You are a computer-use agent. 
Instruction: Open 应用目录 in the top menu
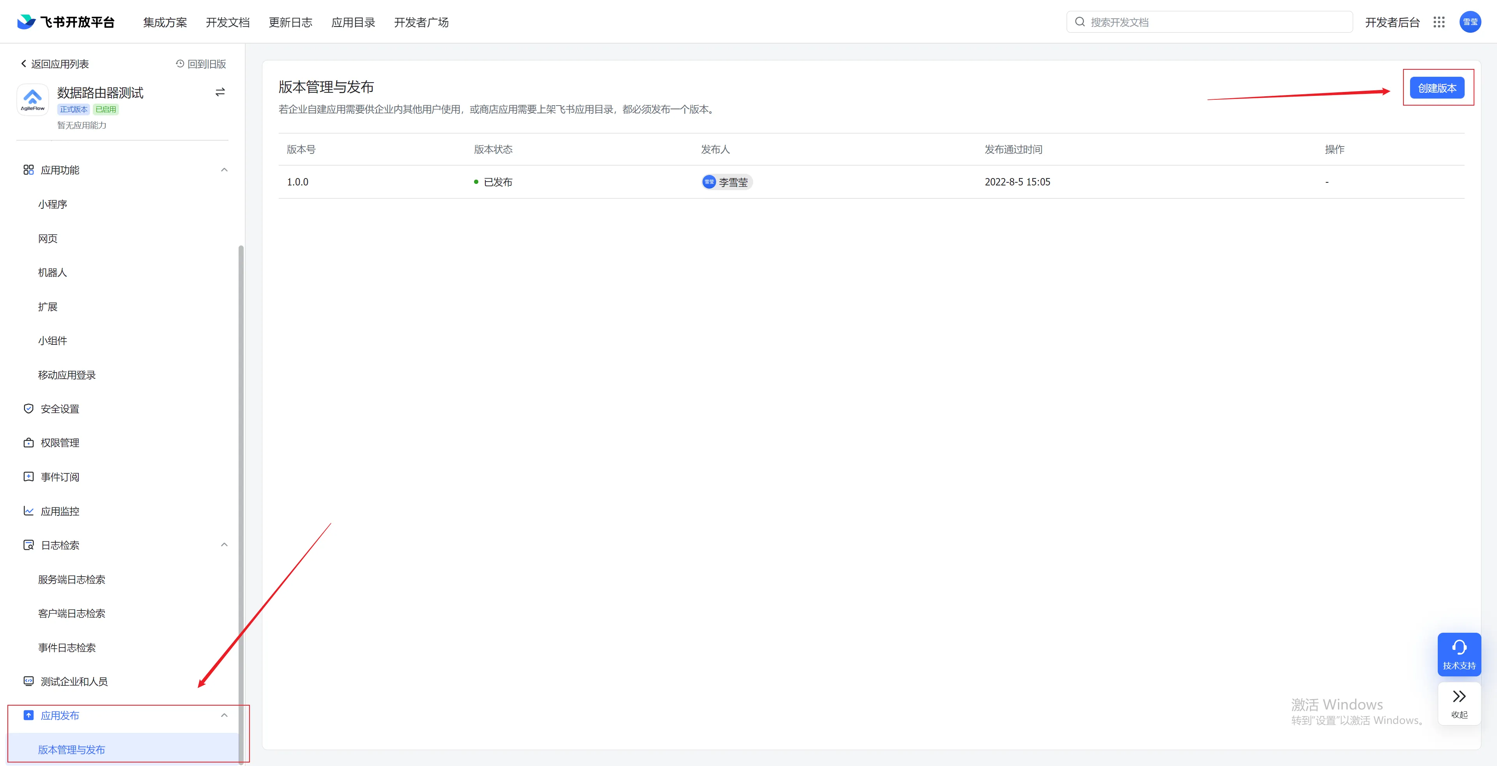coord(353,22)
